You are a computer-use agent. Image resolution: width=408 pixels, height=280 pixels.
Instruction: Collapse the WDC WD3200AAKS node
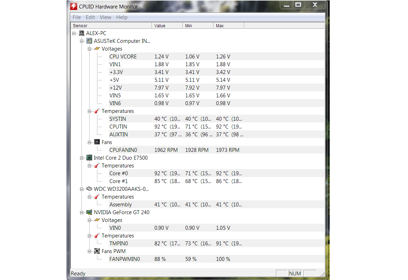82,189
